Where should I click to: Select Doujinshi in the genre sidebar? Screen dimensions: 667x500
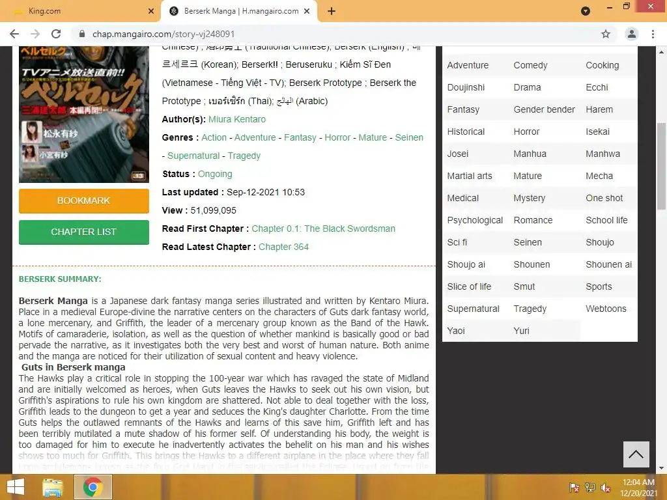466,88
